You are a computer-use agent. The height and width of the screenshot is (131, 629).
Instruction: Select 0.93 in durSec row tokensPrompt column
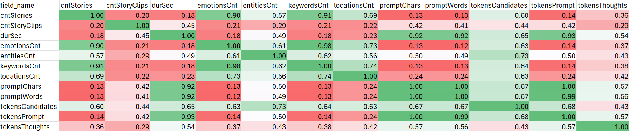tap(553, 36)
